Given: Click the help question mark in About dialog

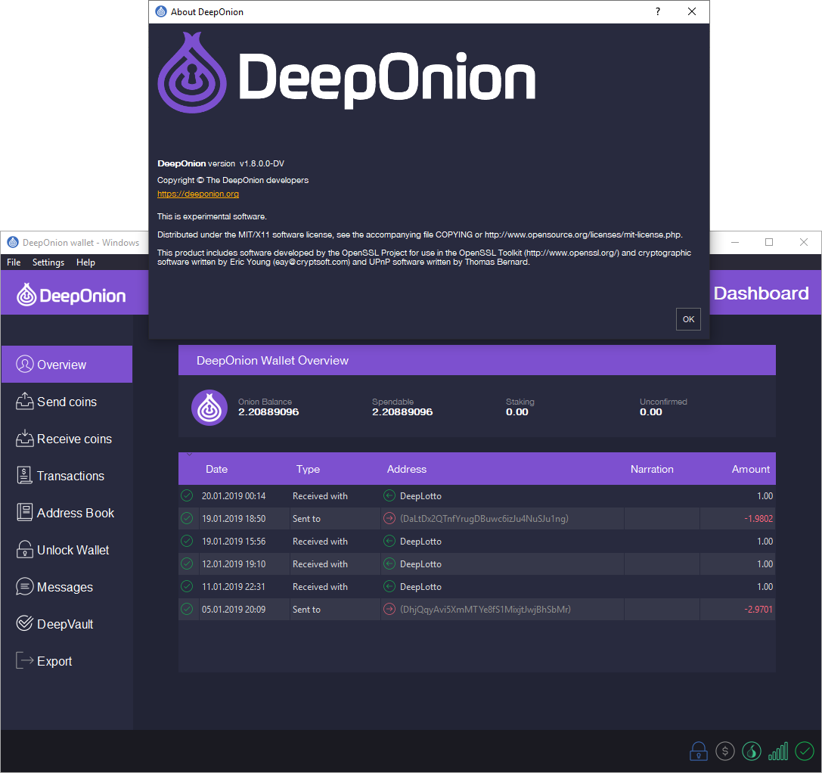Looking at the screenshot, I should 658,11.
